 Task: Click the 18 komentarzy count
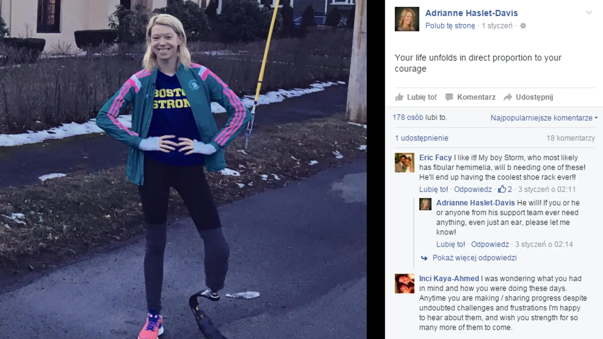[x=571, y=138]
